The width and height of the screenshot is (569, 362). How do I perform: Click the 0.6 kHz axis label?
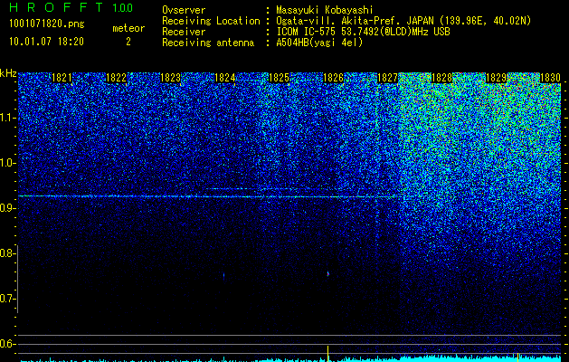tap(8, 344)
